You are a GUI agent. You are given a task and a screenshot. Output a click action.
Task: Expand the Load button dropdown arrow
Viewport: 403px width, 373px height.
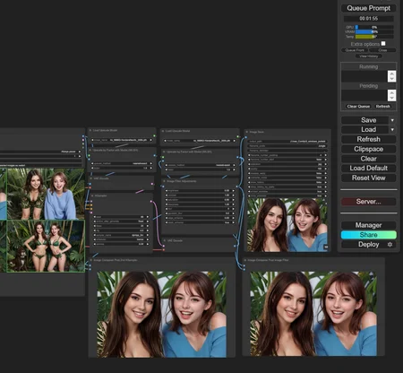click(x=392, y=130)
